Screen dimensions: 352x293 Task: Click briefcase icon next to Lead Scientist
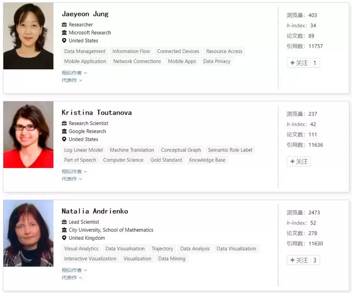tap(64, 222)
